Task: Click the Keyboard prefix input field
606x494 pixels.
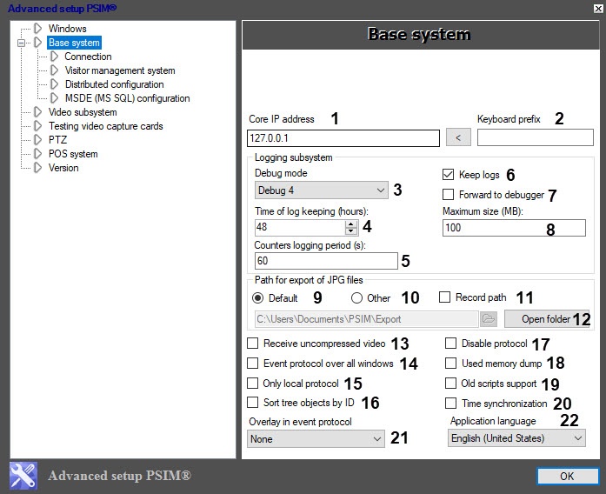Action: [536, 137]
